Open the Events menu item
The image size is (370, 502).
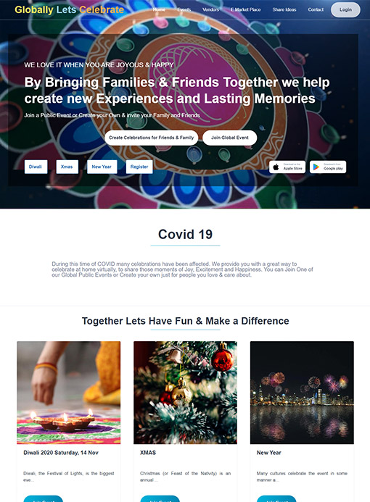click(184, 9)
